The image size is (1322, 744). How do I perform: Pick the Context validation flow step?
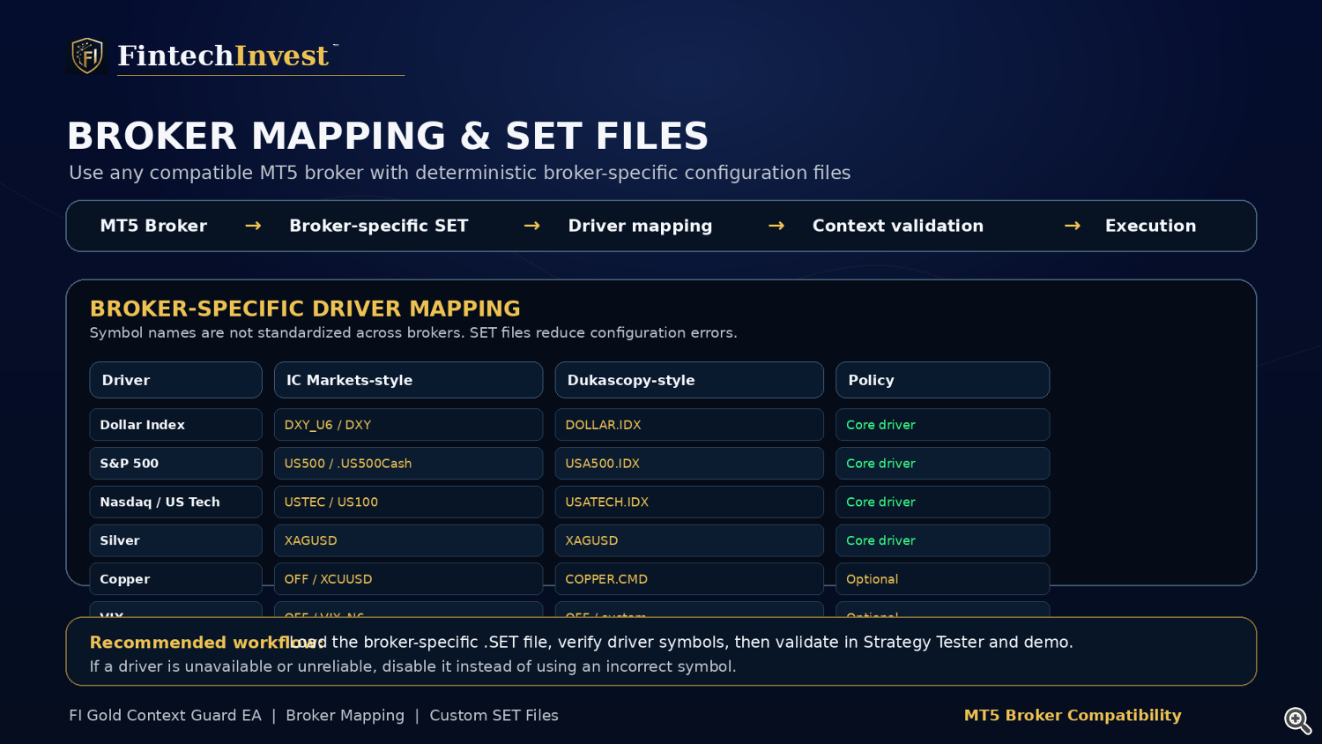point(898,226)
